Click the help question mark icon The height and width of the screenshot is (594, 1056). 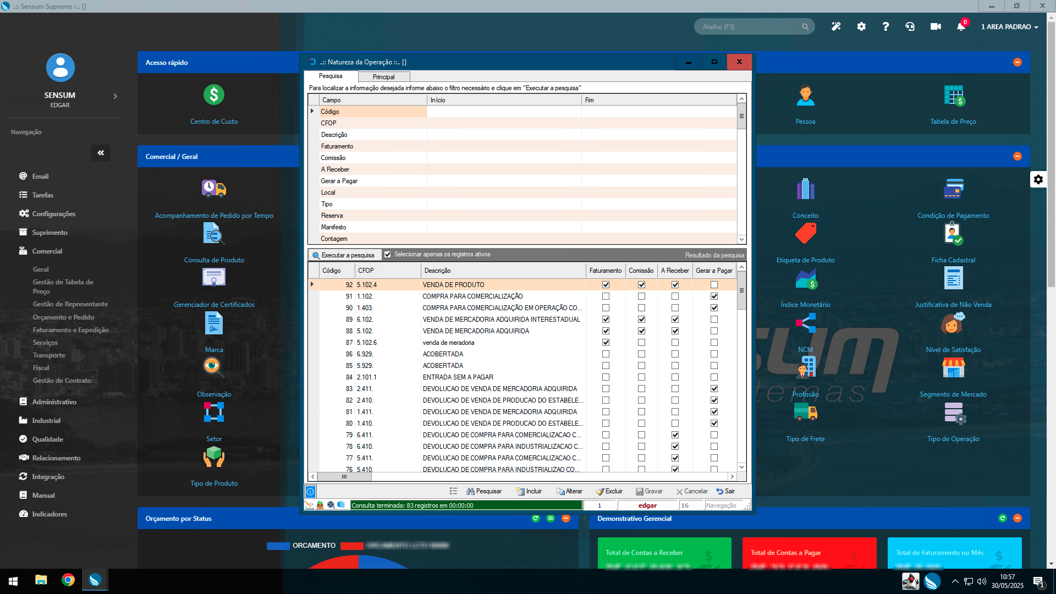[x=886, y=26]
